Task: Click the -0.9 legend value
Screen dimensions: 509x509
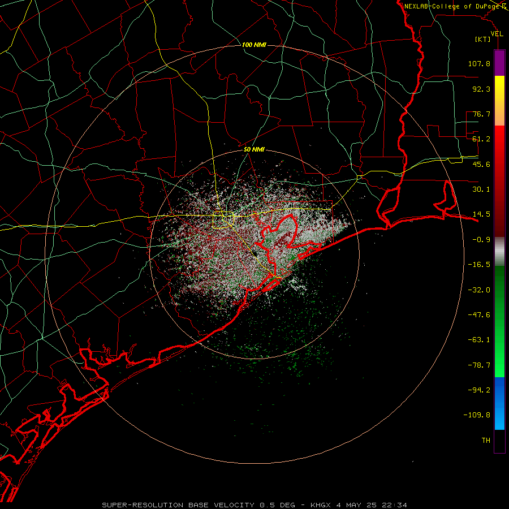Action: point(481,240)
